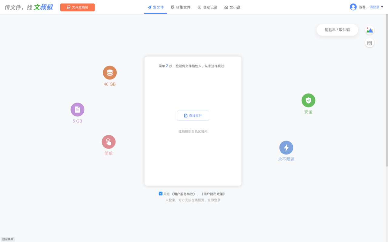The image size is (388, 242).
Task: Click the 选择文件 button
Action: (x=193, y=115)
